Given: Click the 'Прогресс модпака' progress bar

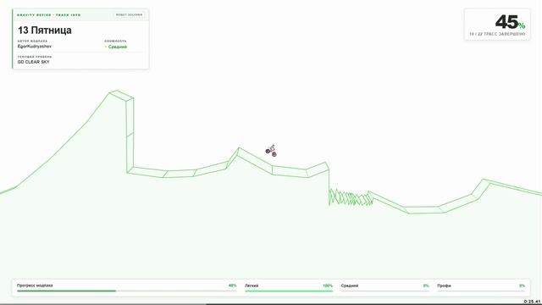Looking at the screenshot, I should (x=126, y=291).
